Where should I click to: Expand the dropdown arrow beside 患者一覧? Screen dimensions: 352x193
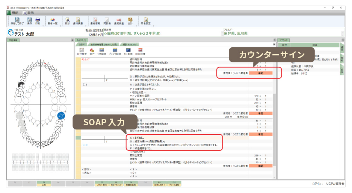click(60, 26)
